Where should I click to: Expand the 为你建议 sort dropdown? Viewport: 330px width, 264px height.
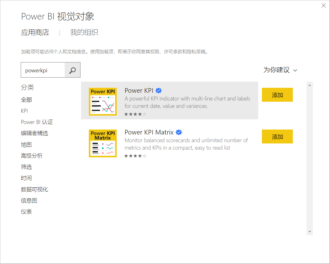click(280, 70)
